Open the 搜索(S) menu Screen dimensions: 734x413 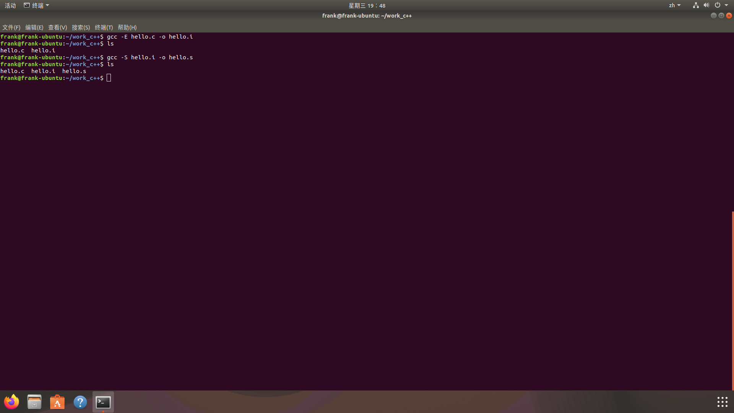coord(81,28)
